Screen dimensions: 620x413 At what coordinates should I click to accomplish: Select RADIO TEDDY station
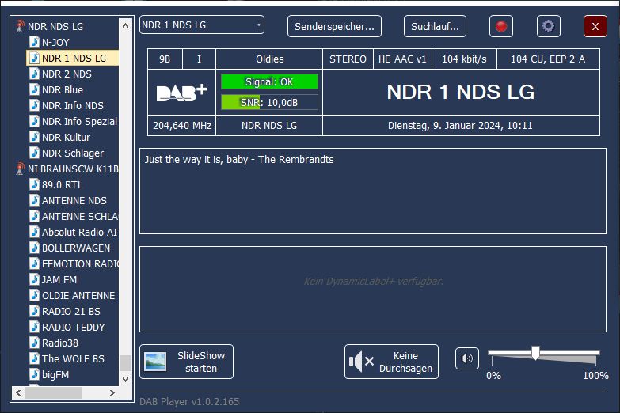coord(73,327)
